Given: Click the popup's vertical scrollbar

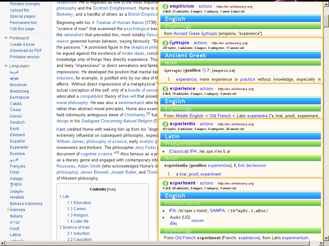Looking at the screenshot, I should click(x=325, y=19).
